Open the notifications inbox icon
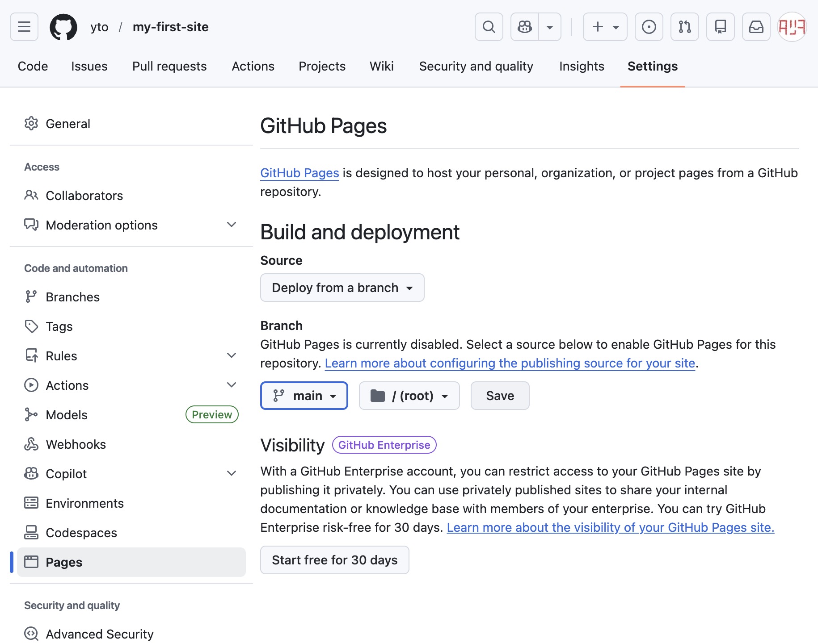This screenshot has height=643, width=818. pos(756,27)
